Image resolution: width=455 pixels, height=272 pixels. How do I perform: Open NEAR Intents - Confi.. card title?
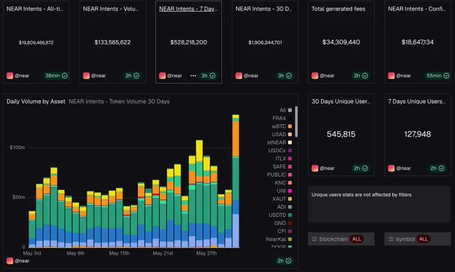[x=417, y=9]
